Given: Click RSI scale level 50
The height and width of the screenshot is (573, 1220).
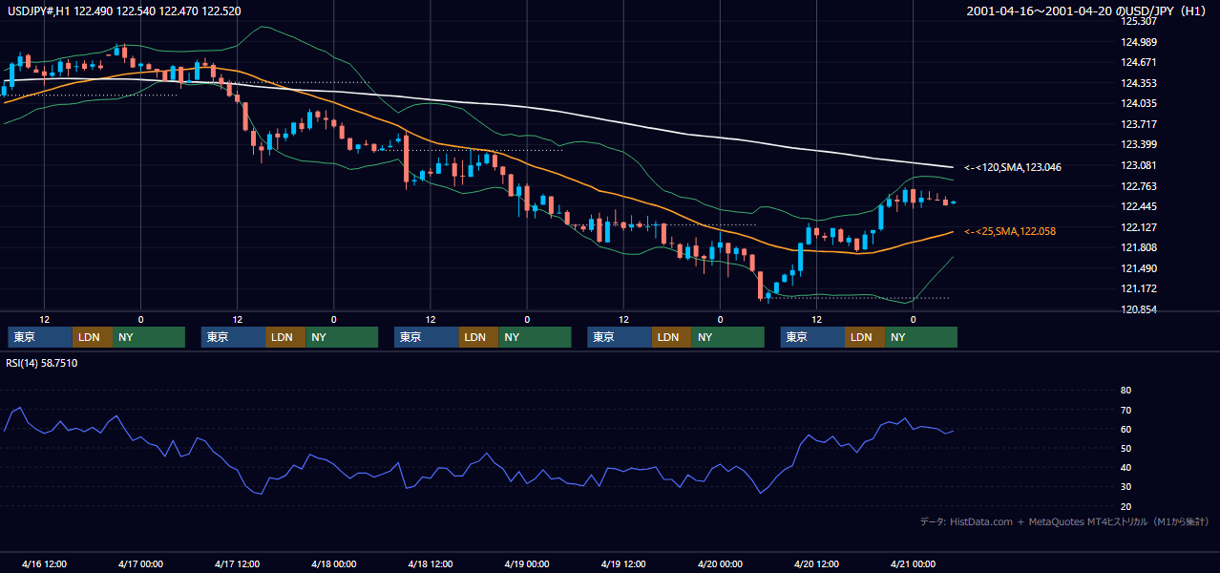Looking at the screenshot, I should (1125, 448).
